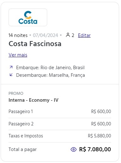121x163 pixels.
Task: Click the Passageiro 2 price R$ 600,00
Action: 101,124
